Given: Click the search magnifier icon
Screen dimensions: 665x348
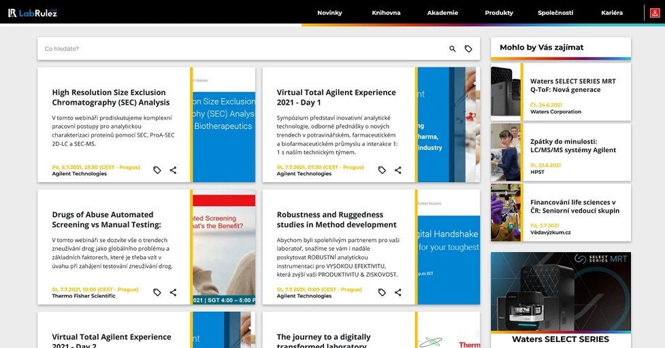Looking at the screenshot, I should [x=453, y=49].
